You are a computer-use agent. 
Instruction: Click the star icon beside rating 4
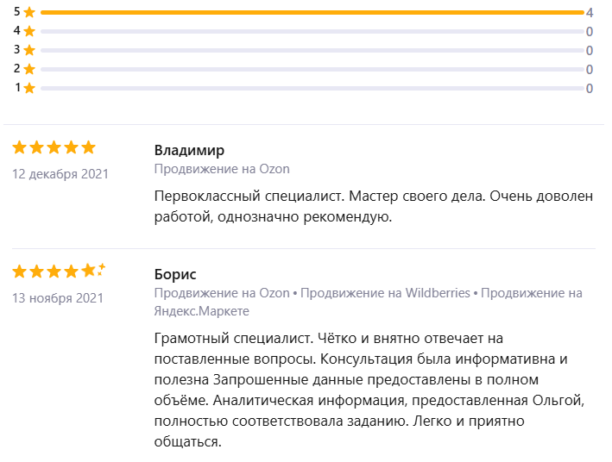29,32
